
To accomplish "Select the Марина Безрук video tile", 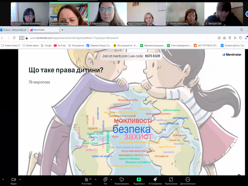I will point(108,14).
